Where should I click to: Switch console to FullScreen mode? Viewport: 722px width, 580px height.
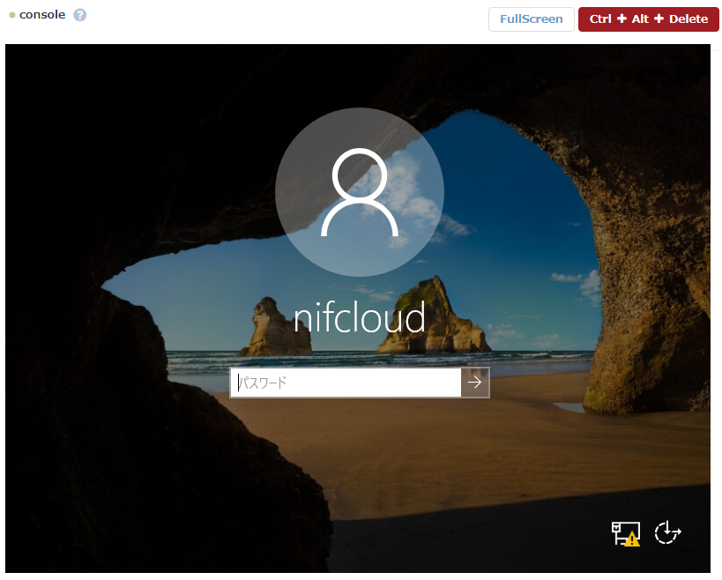coord(531,19)
